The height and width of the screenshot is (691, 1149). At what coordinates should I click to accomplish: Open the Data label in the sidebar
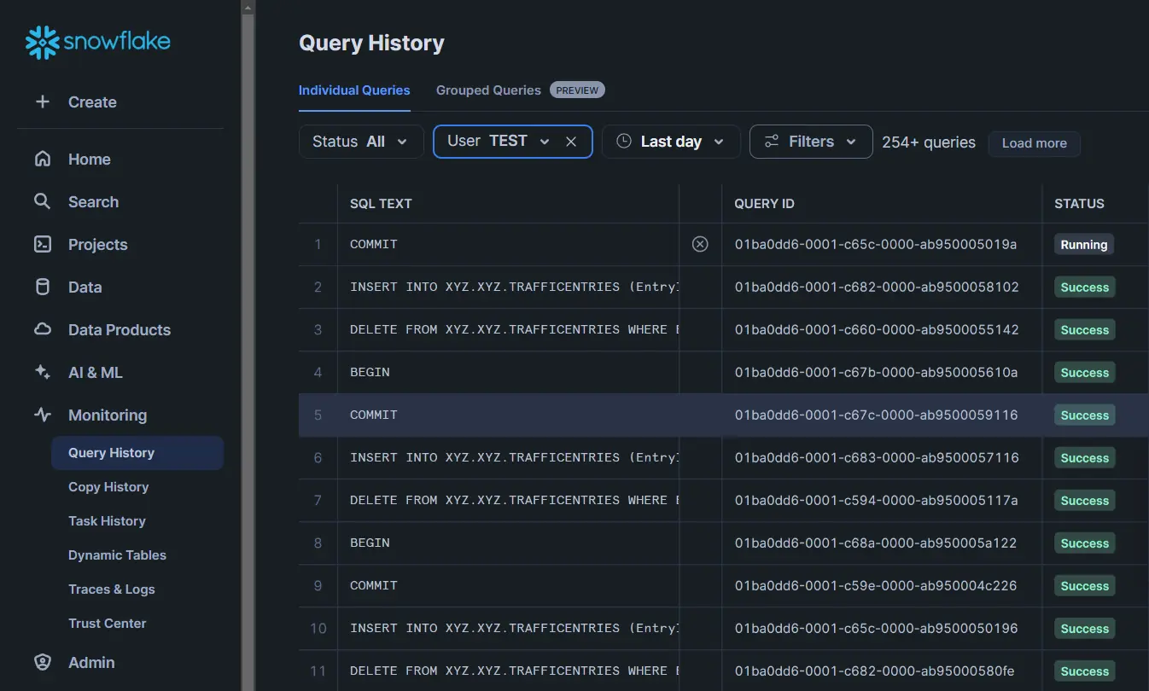[x=85, y=287]
